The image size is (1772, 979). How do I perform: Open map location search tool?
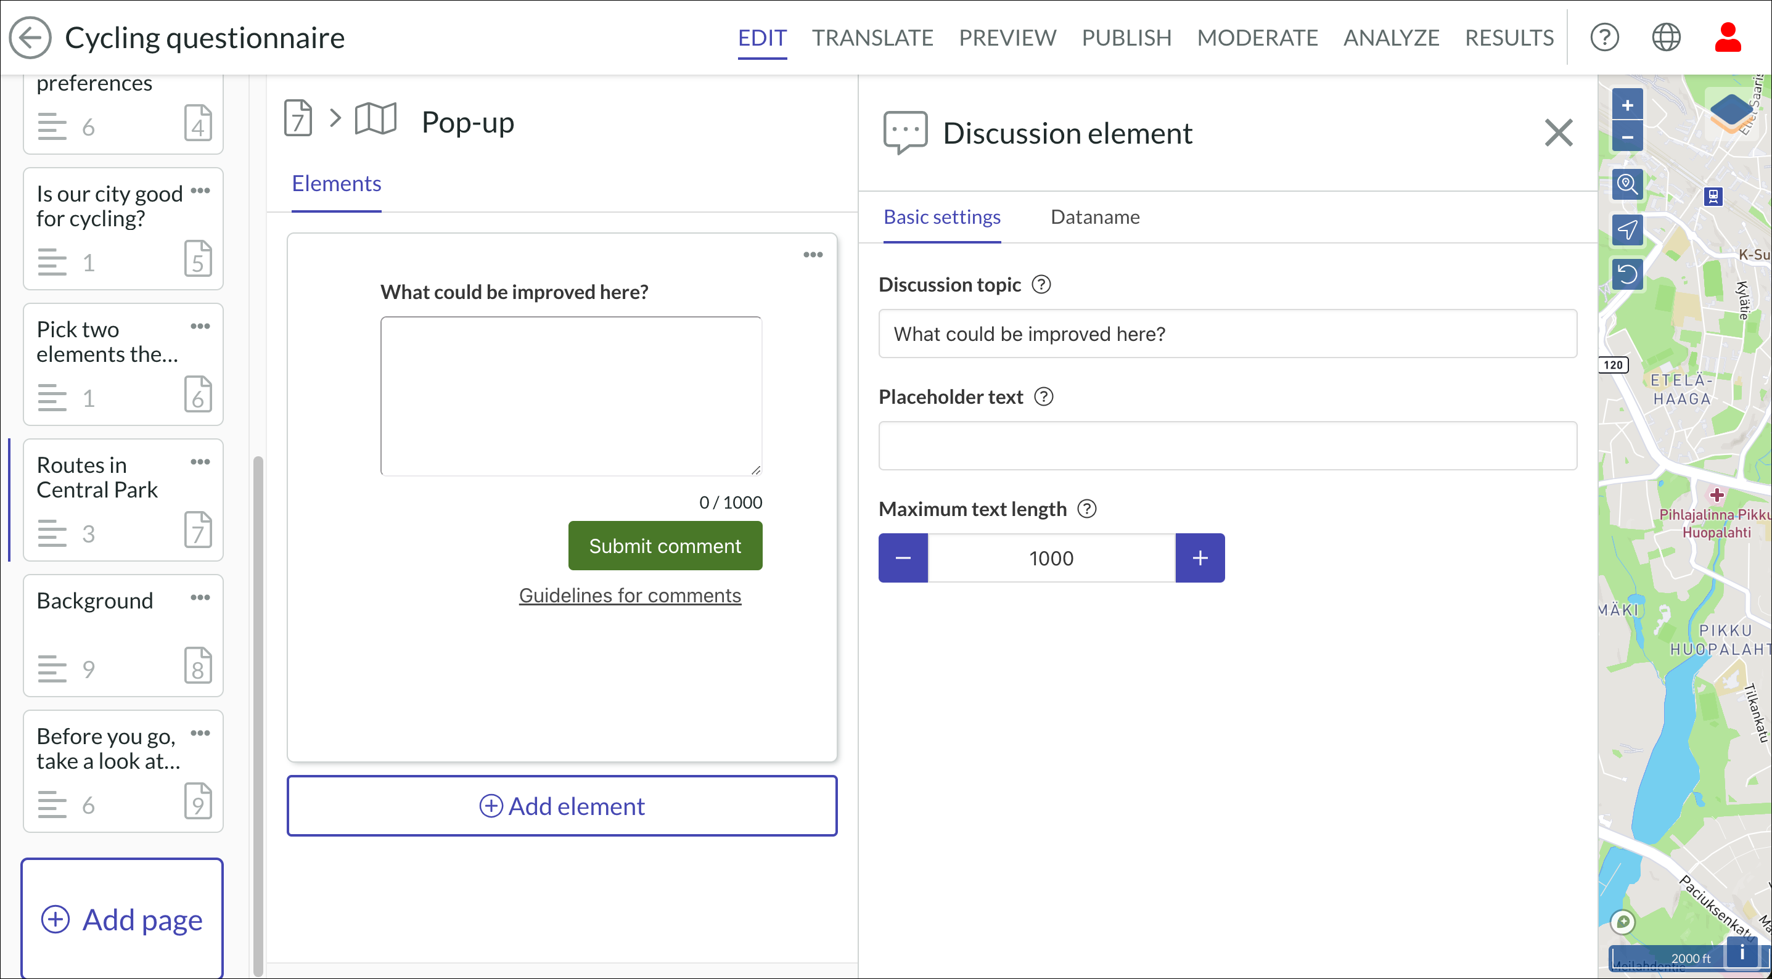click(x=1627, y=184)
